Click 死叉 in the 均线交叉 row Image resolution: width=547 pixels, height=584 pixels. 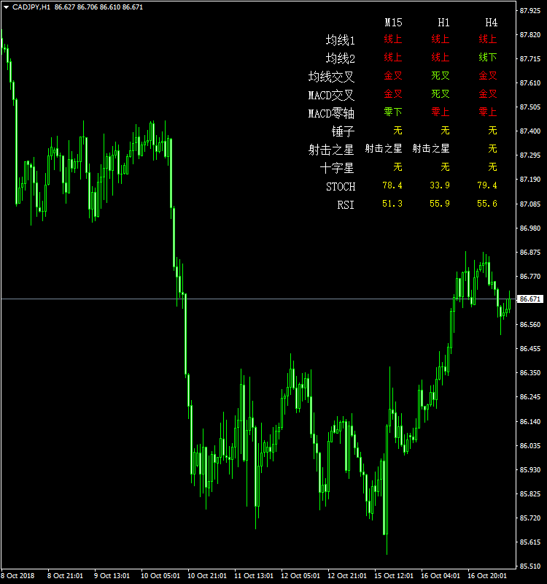441,76
